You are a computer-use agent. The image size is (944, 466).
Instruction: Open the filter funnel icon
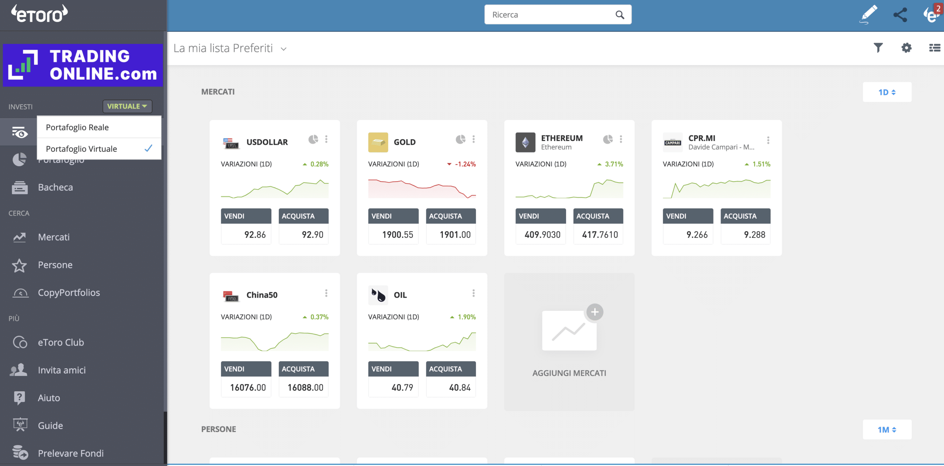[x=878, y=48]
